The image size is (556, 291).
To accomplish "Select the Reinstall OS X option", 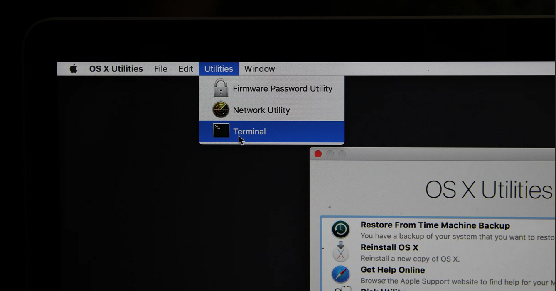I will click(x=389, y=247).
